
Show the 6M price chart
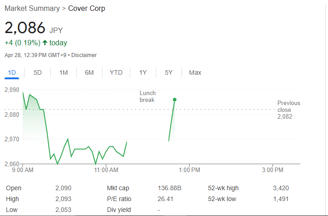click(x=89, y=72)
